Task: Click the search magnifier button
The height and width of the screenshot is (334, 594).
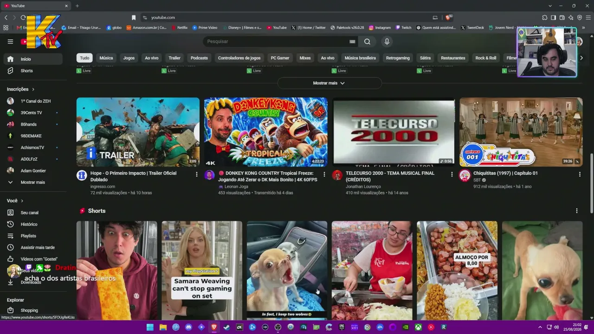Action: (x=367, y=41)
